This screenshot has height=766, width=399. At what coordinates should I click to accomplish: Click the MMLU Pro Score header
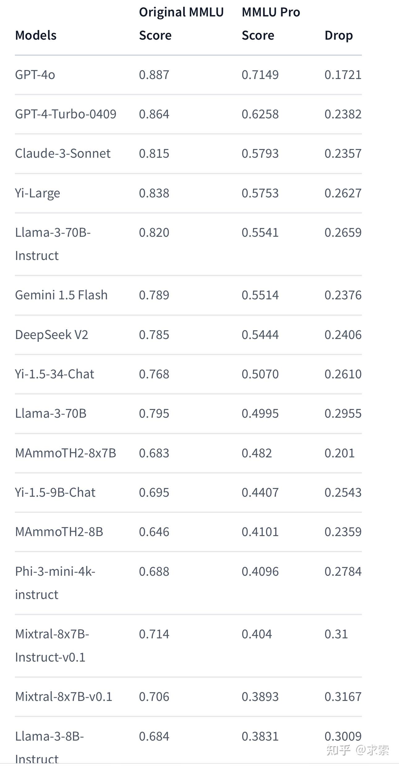(x=271, y=24)
